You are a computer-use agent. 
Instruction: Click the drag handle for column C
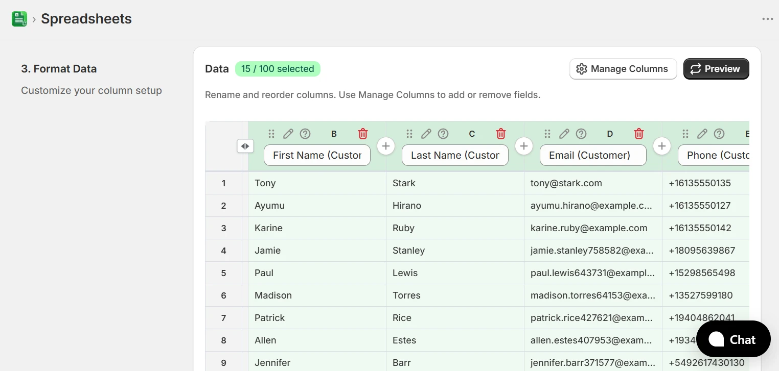click(409, 134)
